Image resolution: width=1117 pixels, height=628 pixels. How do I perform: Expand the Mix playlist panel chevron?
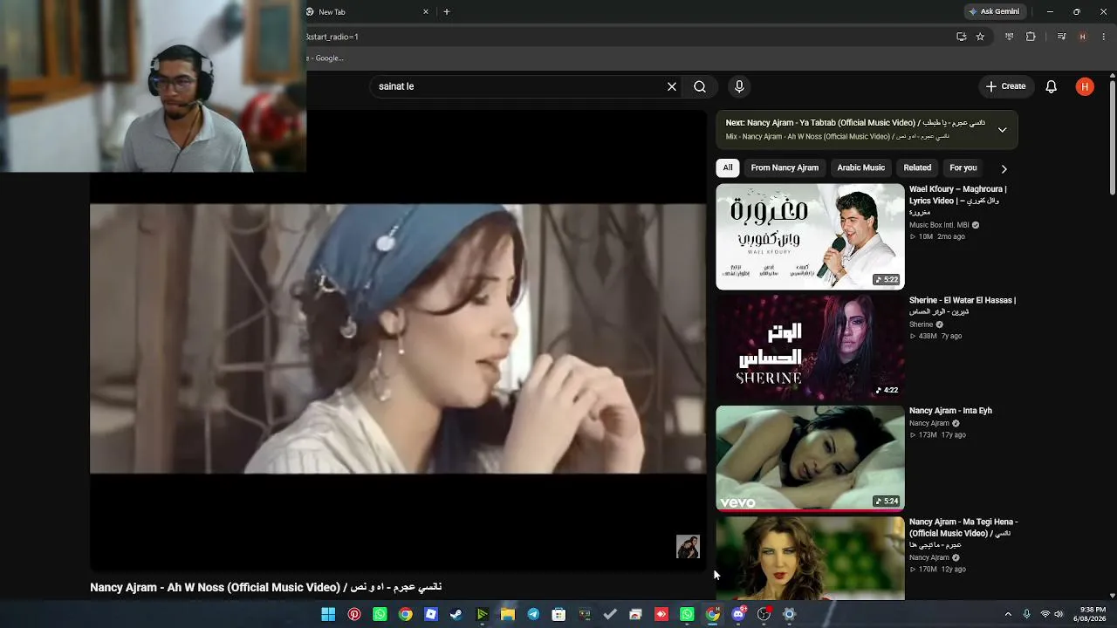tap(1002, 130)
